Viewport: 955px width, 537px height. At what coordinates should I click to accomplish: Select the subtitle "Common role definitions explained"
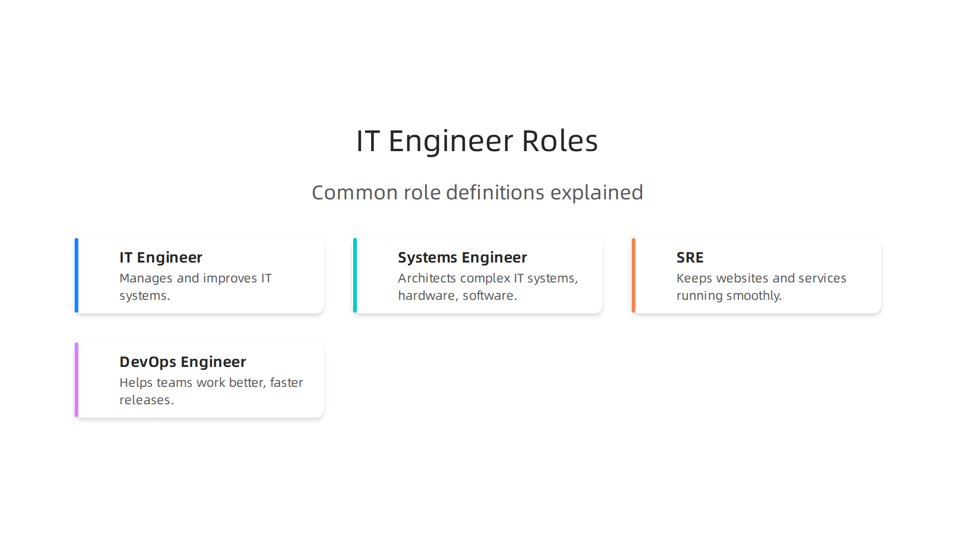coord(477,192)
